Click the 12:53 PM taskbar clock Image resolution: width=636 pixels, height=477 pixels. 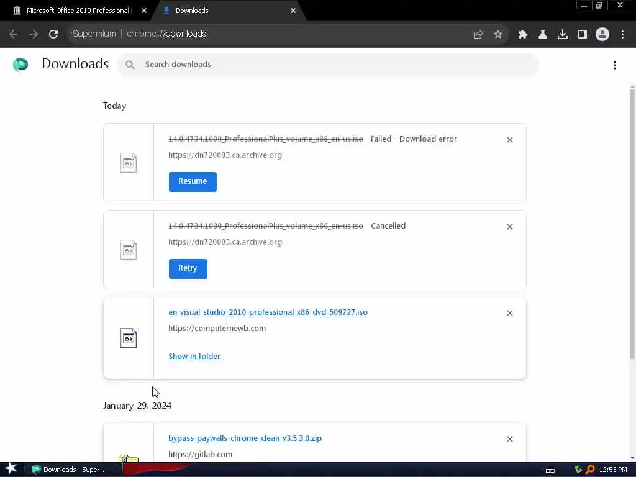coord(613,470)
